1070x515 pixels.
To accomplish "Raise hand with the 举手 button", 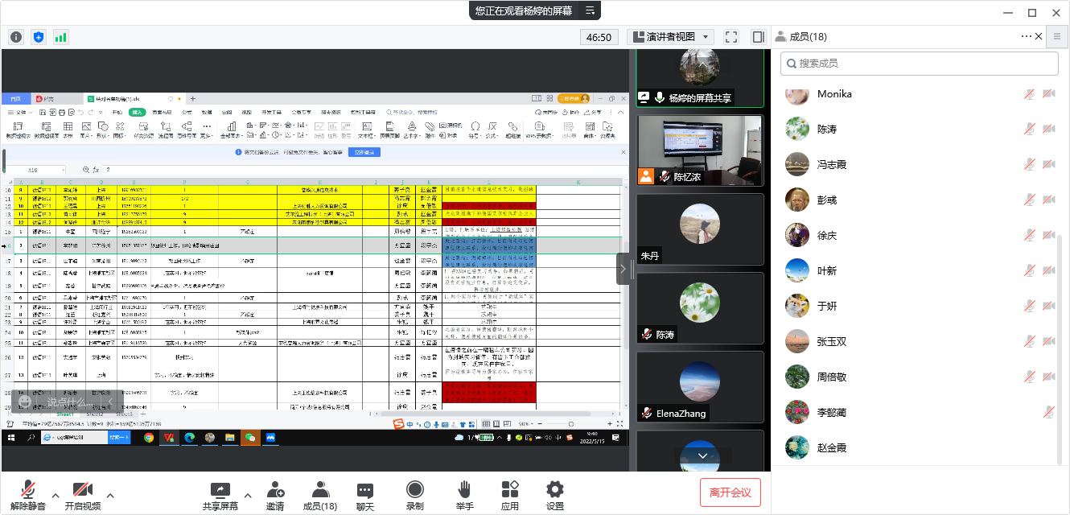I will [x=464, y=496].
